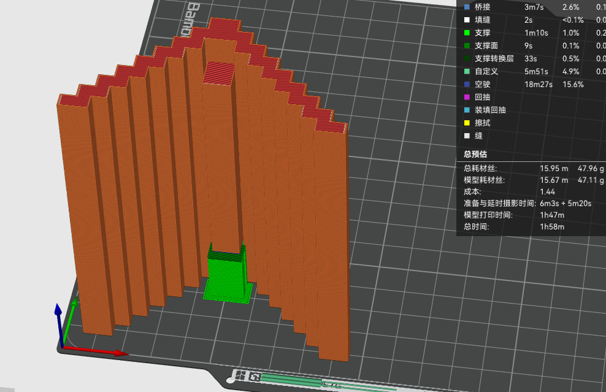Click the 1.44 cost value
Viewport: 606px width, 392px height.
click(x=547, y=191)
